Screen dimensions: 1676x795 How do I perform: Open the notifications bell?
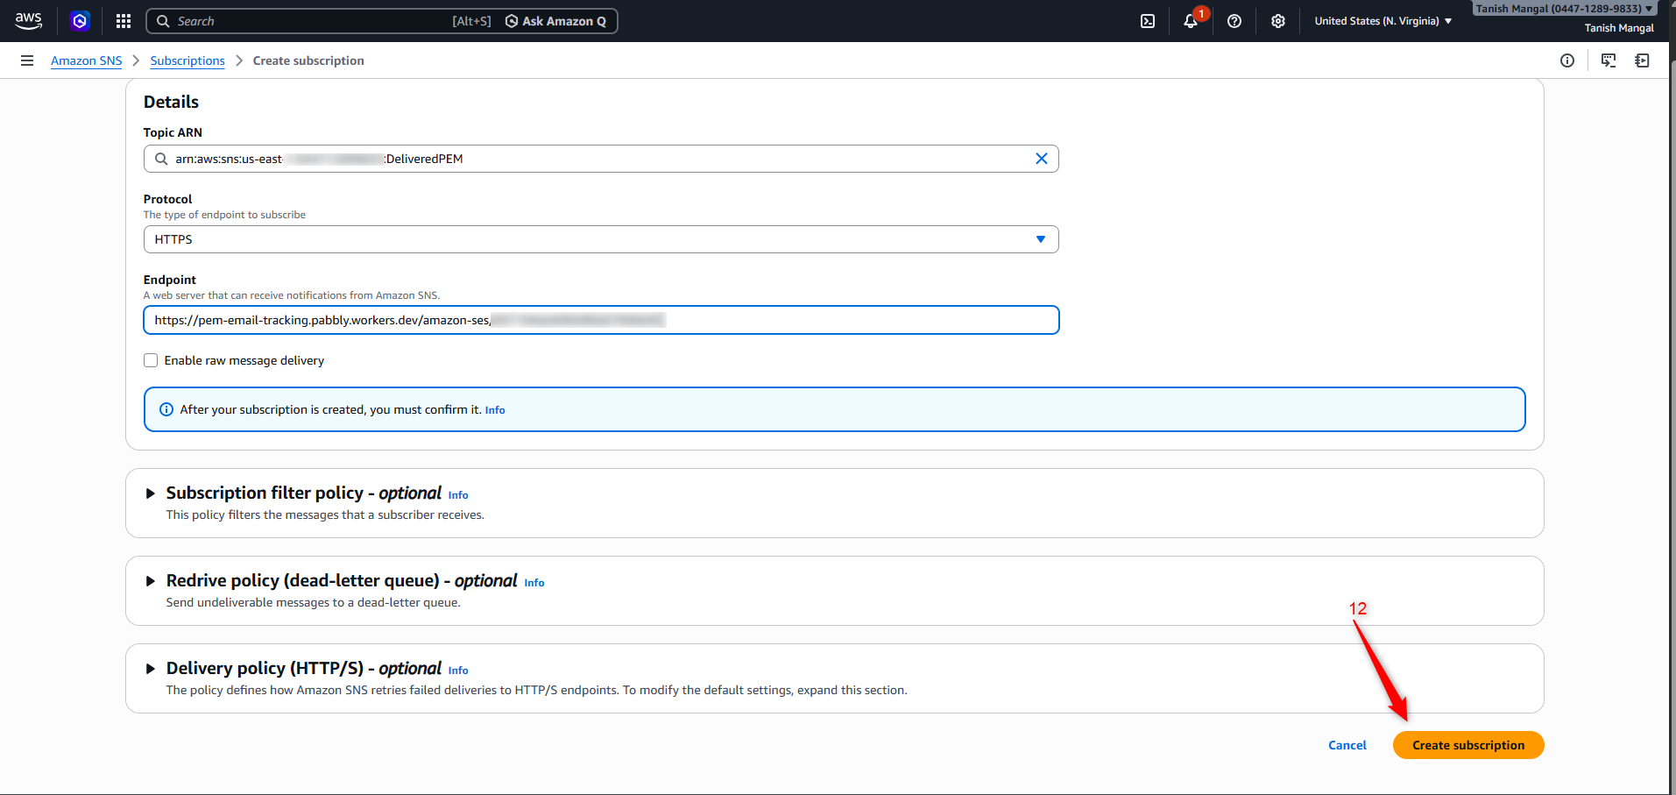pyautogui.click(x=1190, y=21)
